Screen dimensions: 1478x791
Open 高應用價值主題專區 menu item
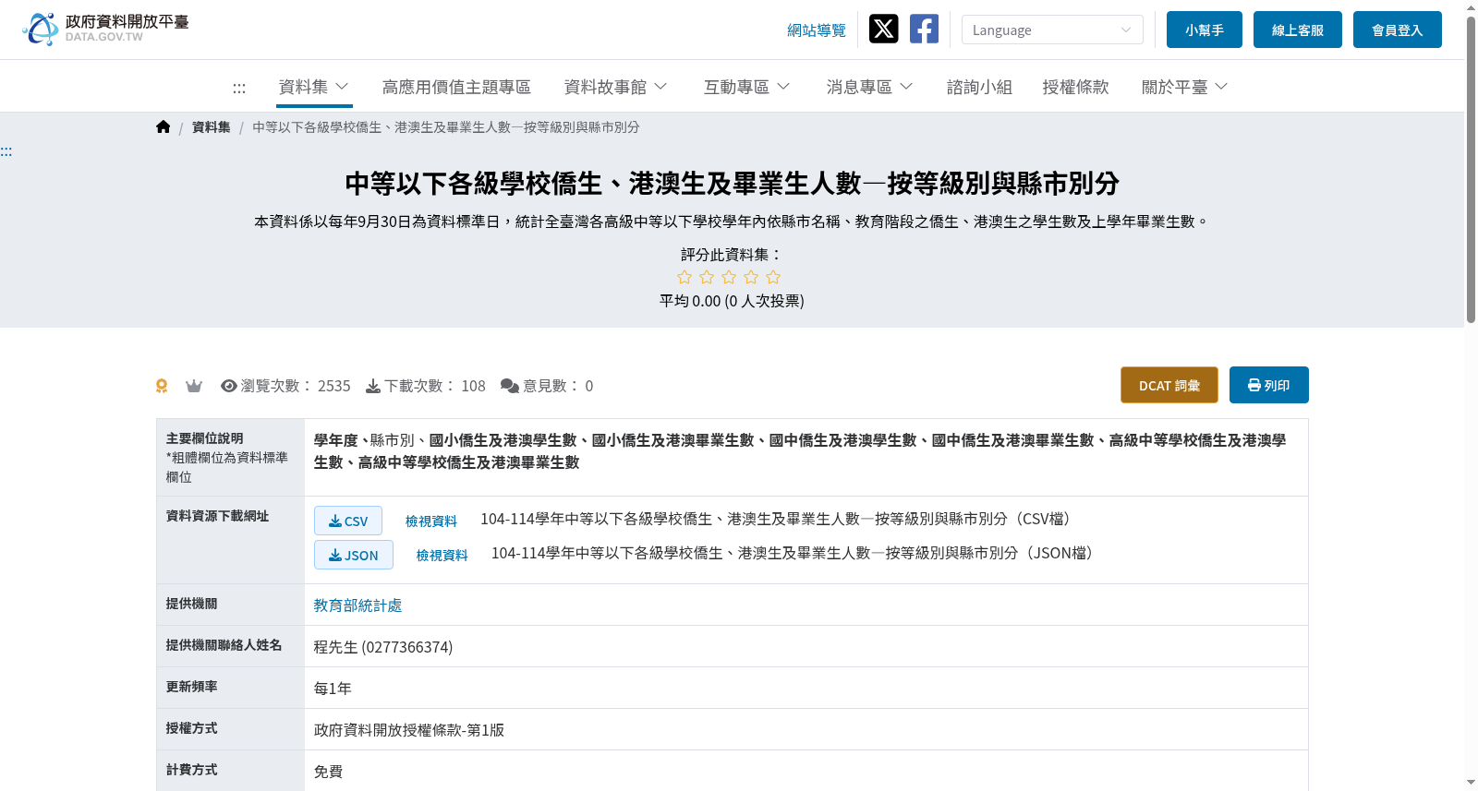click(x=456, y=87)
